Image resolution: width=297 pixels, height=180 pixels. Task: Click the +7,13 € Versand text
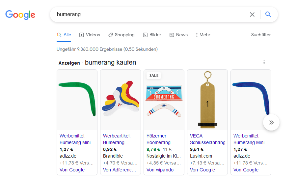tap(207, 163)
